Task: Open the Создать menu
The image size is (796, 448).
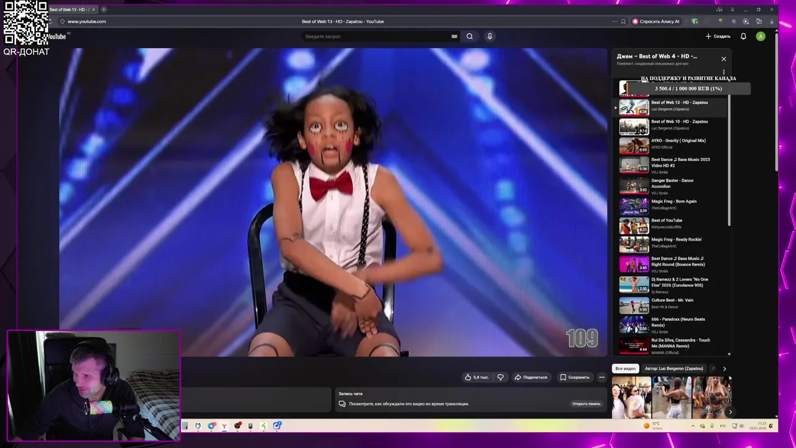Action: click(718, 36)
